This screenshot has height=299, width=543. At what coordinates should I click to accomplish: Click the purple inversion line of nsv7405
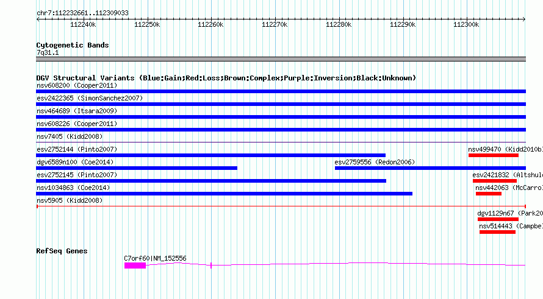point(281,142)
